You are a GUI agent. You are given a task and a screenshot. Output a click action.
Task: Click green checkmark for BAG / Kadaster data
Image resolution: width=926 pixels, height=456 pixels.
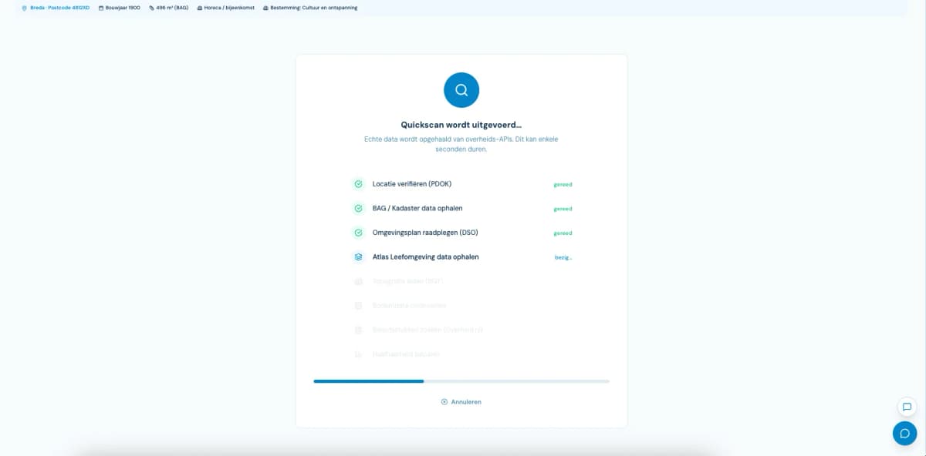(x=358, y=208)
